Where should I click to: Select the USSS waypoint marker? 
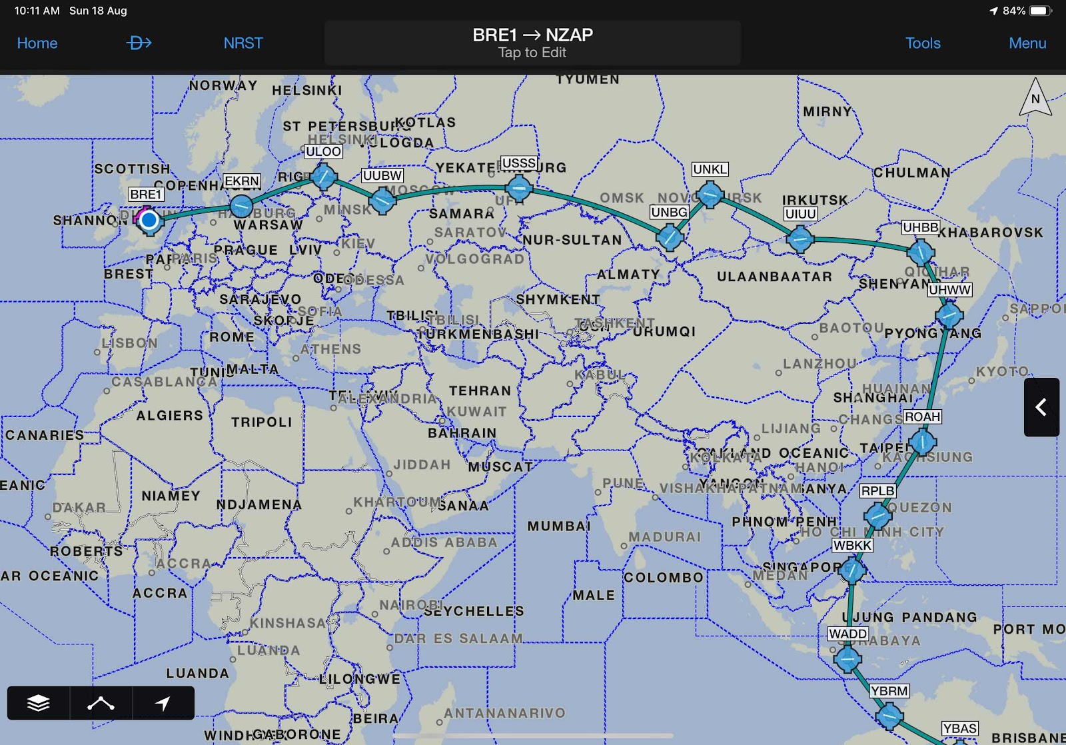(x=519, y=189)
